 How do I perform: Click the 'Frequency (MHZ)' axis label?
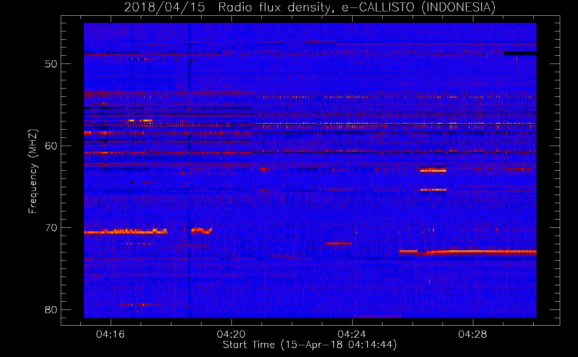point(33,171)
